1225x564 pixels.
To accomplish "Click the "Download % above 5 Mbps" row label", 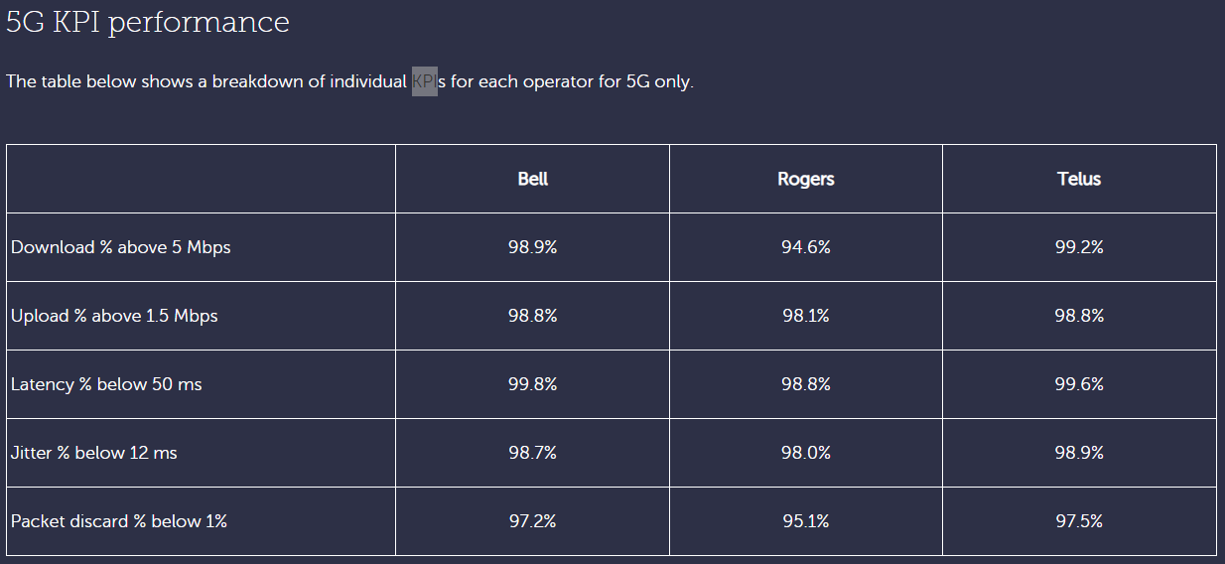I will [x=120, y=247].
